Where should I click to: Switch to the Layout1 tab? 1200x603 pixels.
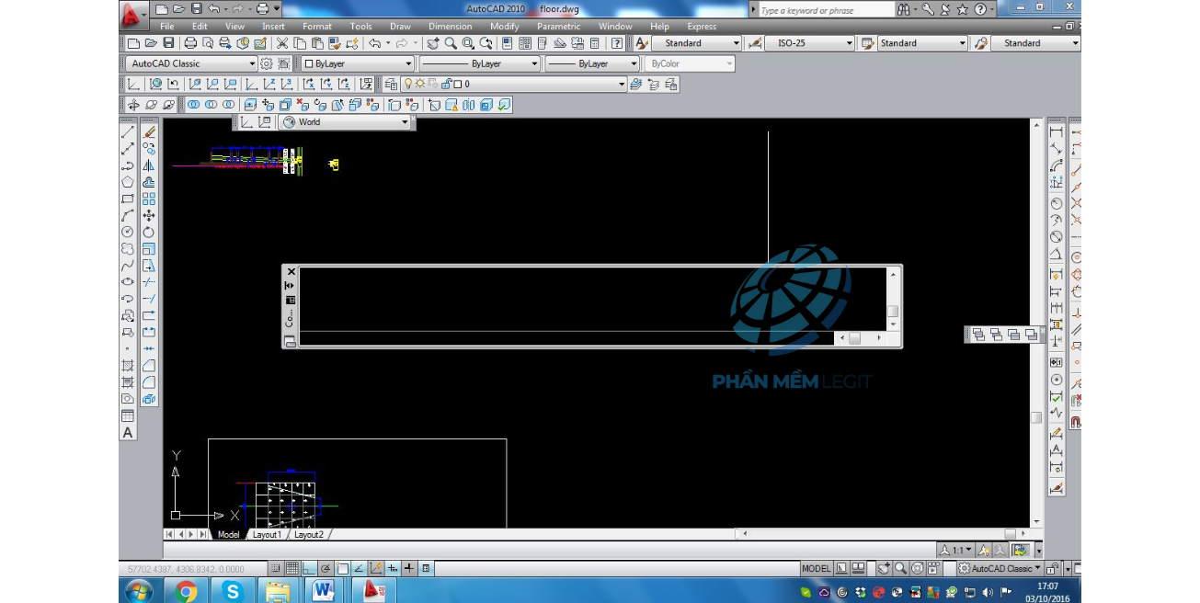coord(267,534)
